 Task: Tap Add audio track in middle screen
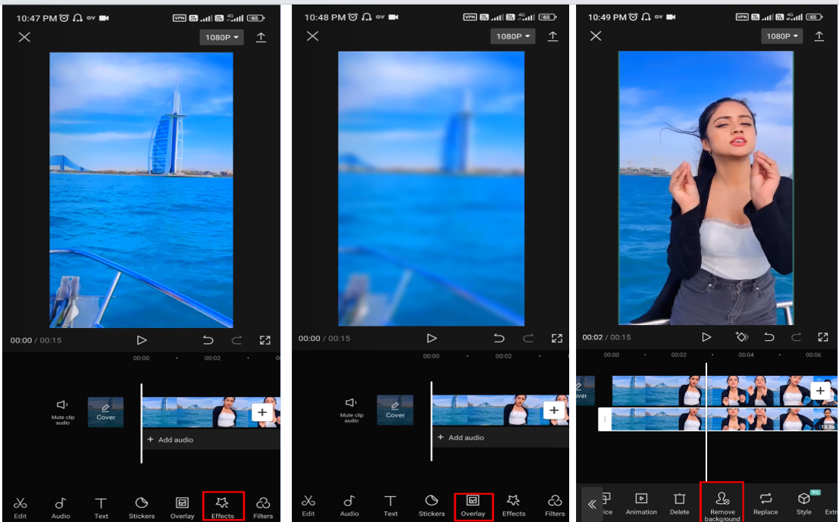[500, 437]
